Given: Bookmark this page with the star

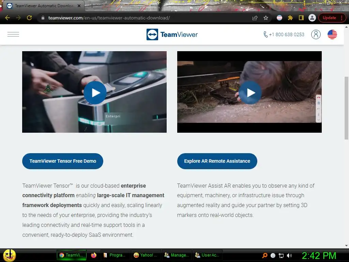Looking at the screenshot, I should point(266,18).
